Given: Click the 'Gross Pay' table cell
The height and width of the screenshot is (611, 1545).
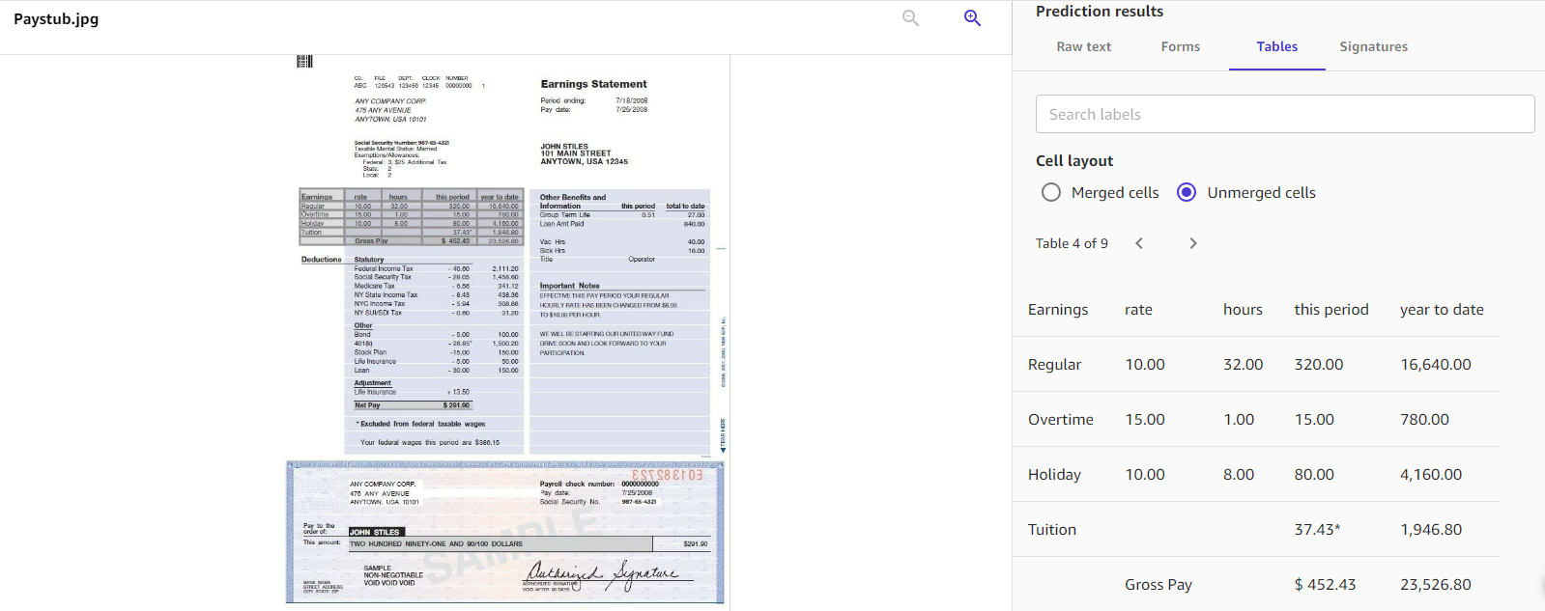Looking at the screenshot, I should [x=1158, y=585].
